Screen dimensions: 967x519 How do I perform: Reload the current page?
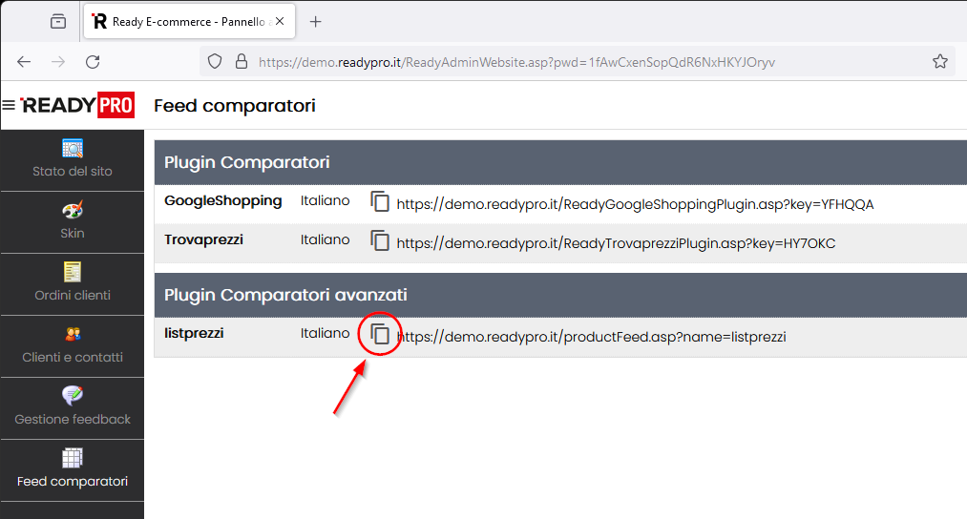[93, 62]
